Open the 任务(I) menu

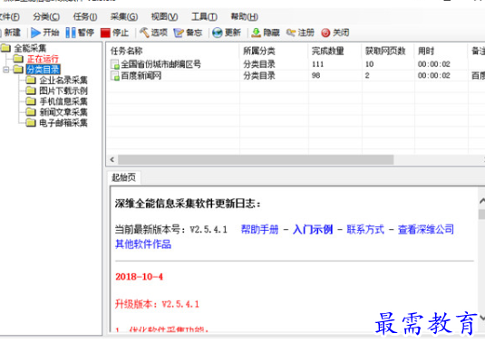tap(85, 16)
